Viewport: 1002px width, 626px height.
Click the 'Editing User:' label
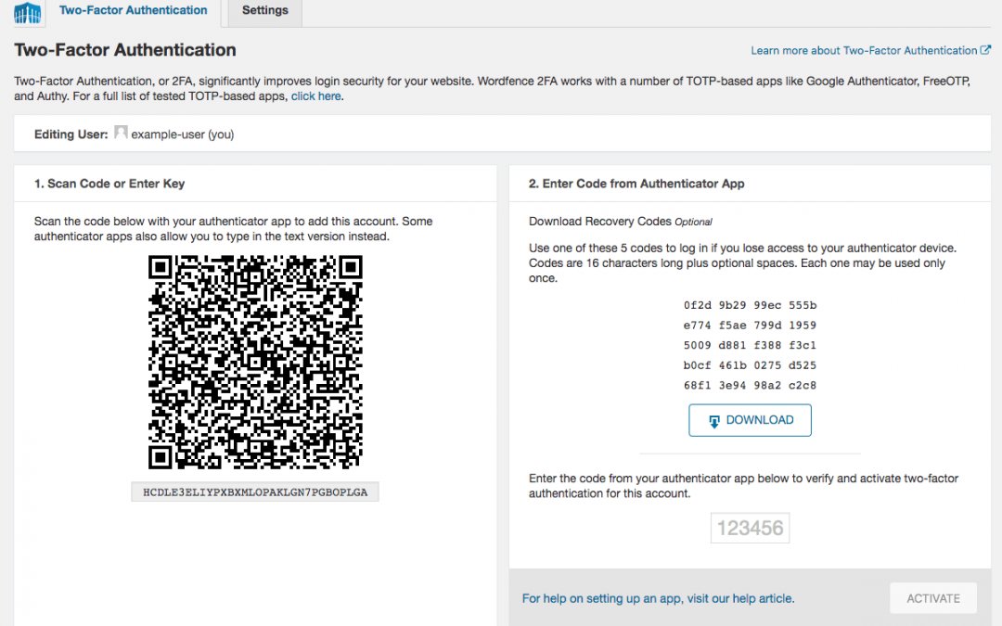71,134
